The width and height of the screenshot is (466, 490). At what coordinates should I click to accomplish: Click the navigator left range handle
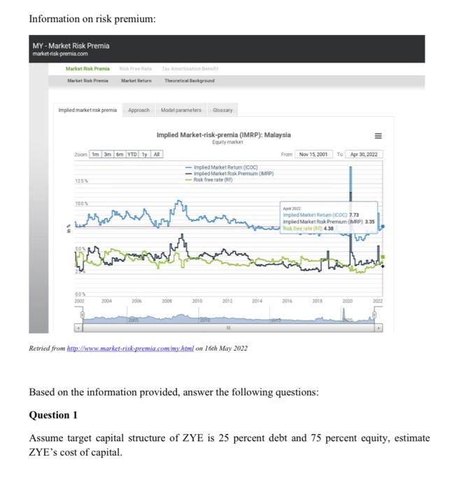pyautogui.click(x=83, y=314)
